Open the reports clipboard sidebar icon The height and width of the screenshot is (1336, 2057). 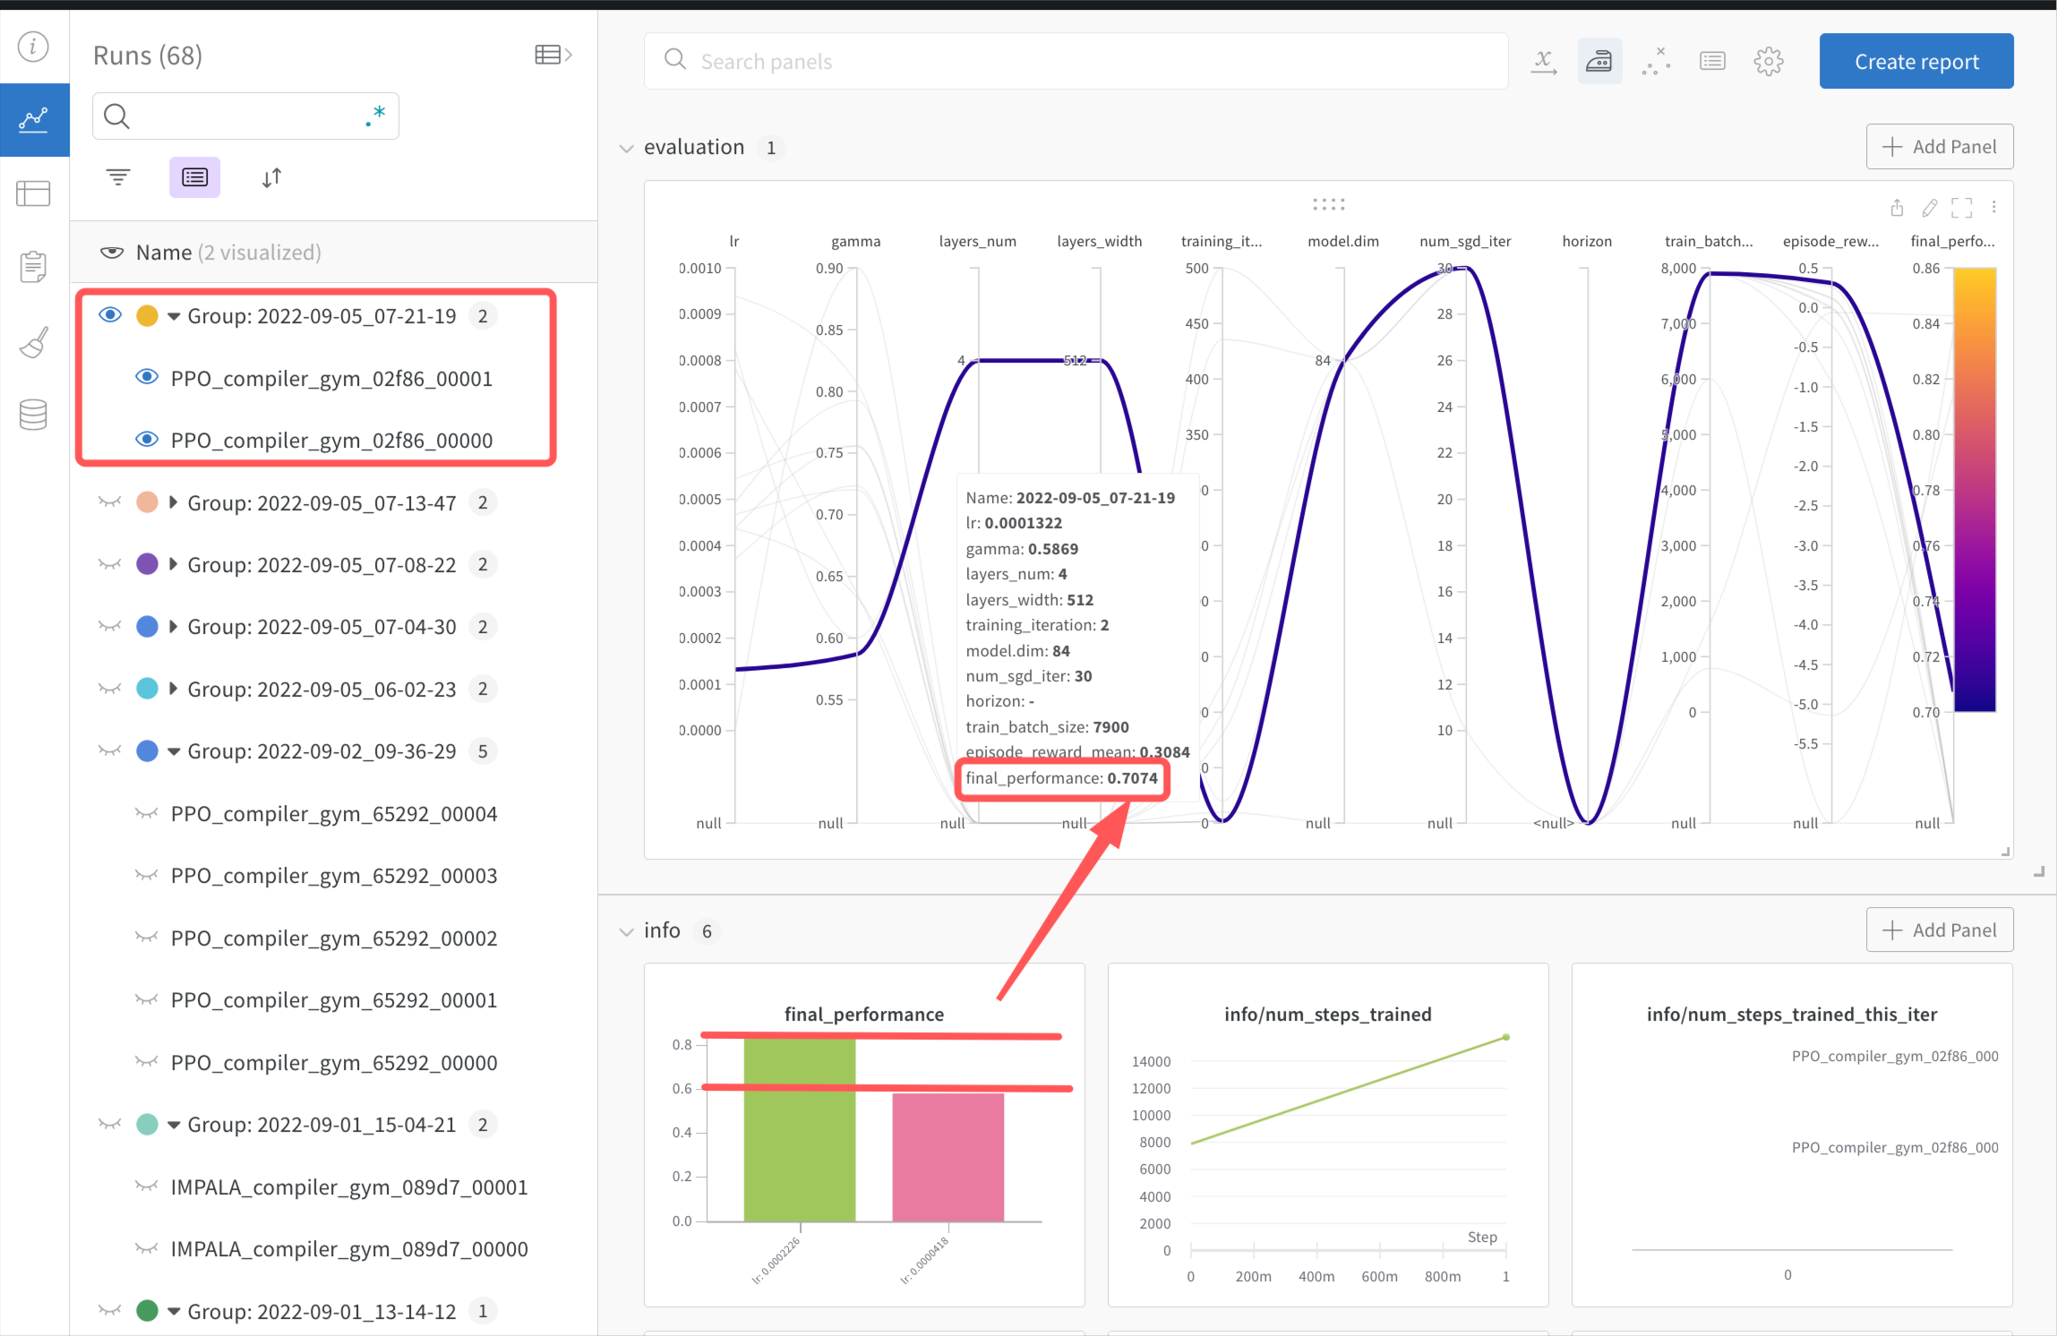pyautogui.click(x=33, y=266)
